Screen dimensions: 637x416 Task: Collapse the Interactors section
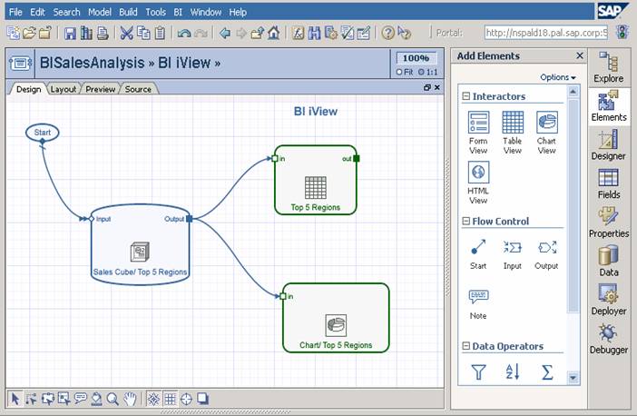[x=466, y=96]
